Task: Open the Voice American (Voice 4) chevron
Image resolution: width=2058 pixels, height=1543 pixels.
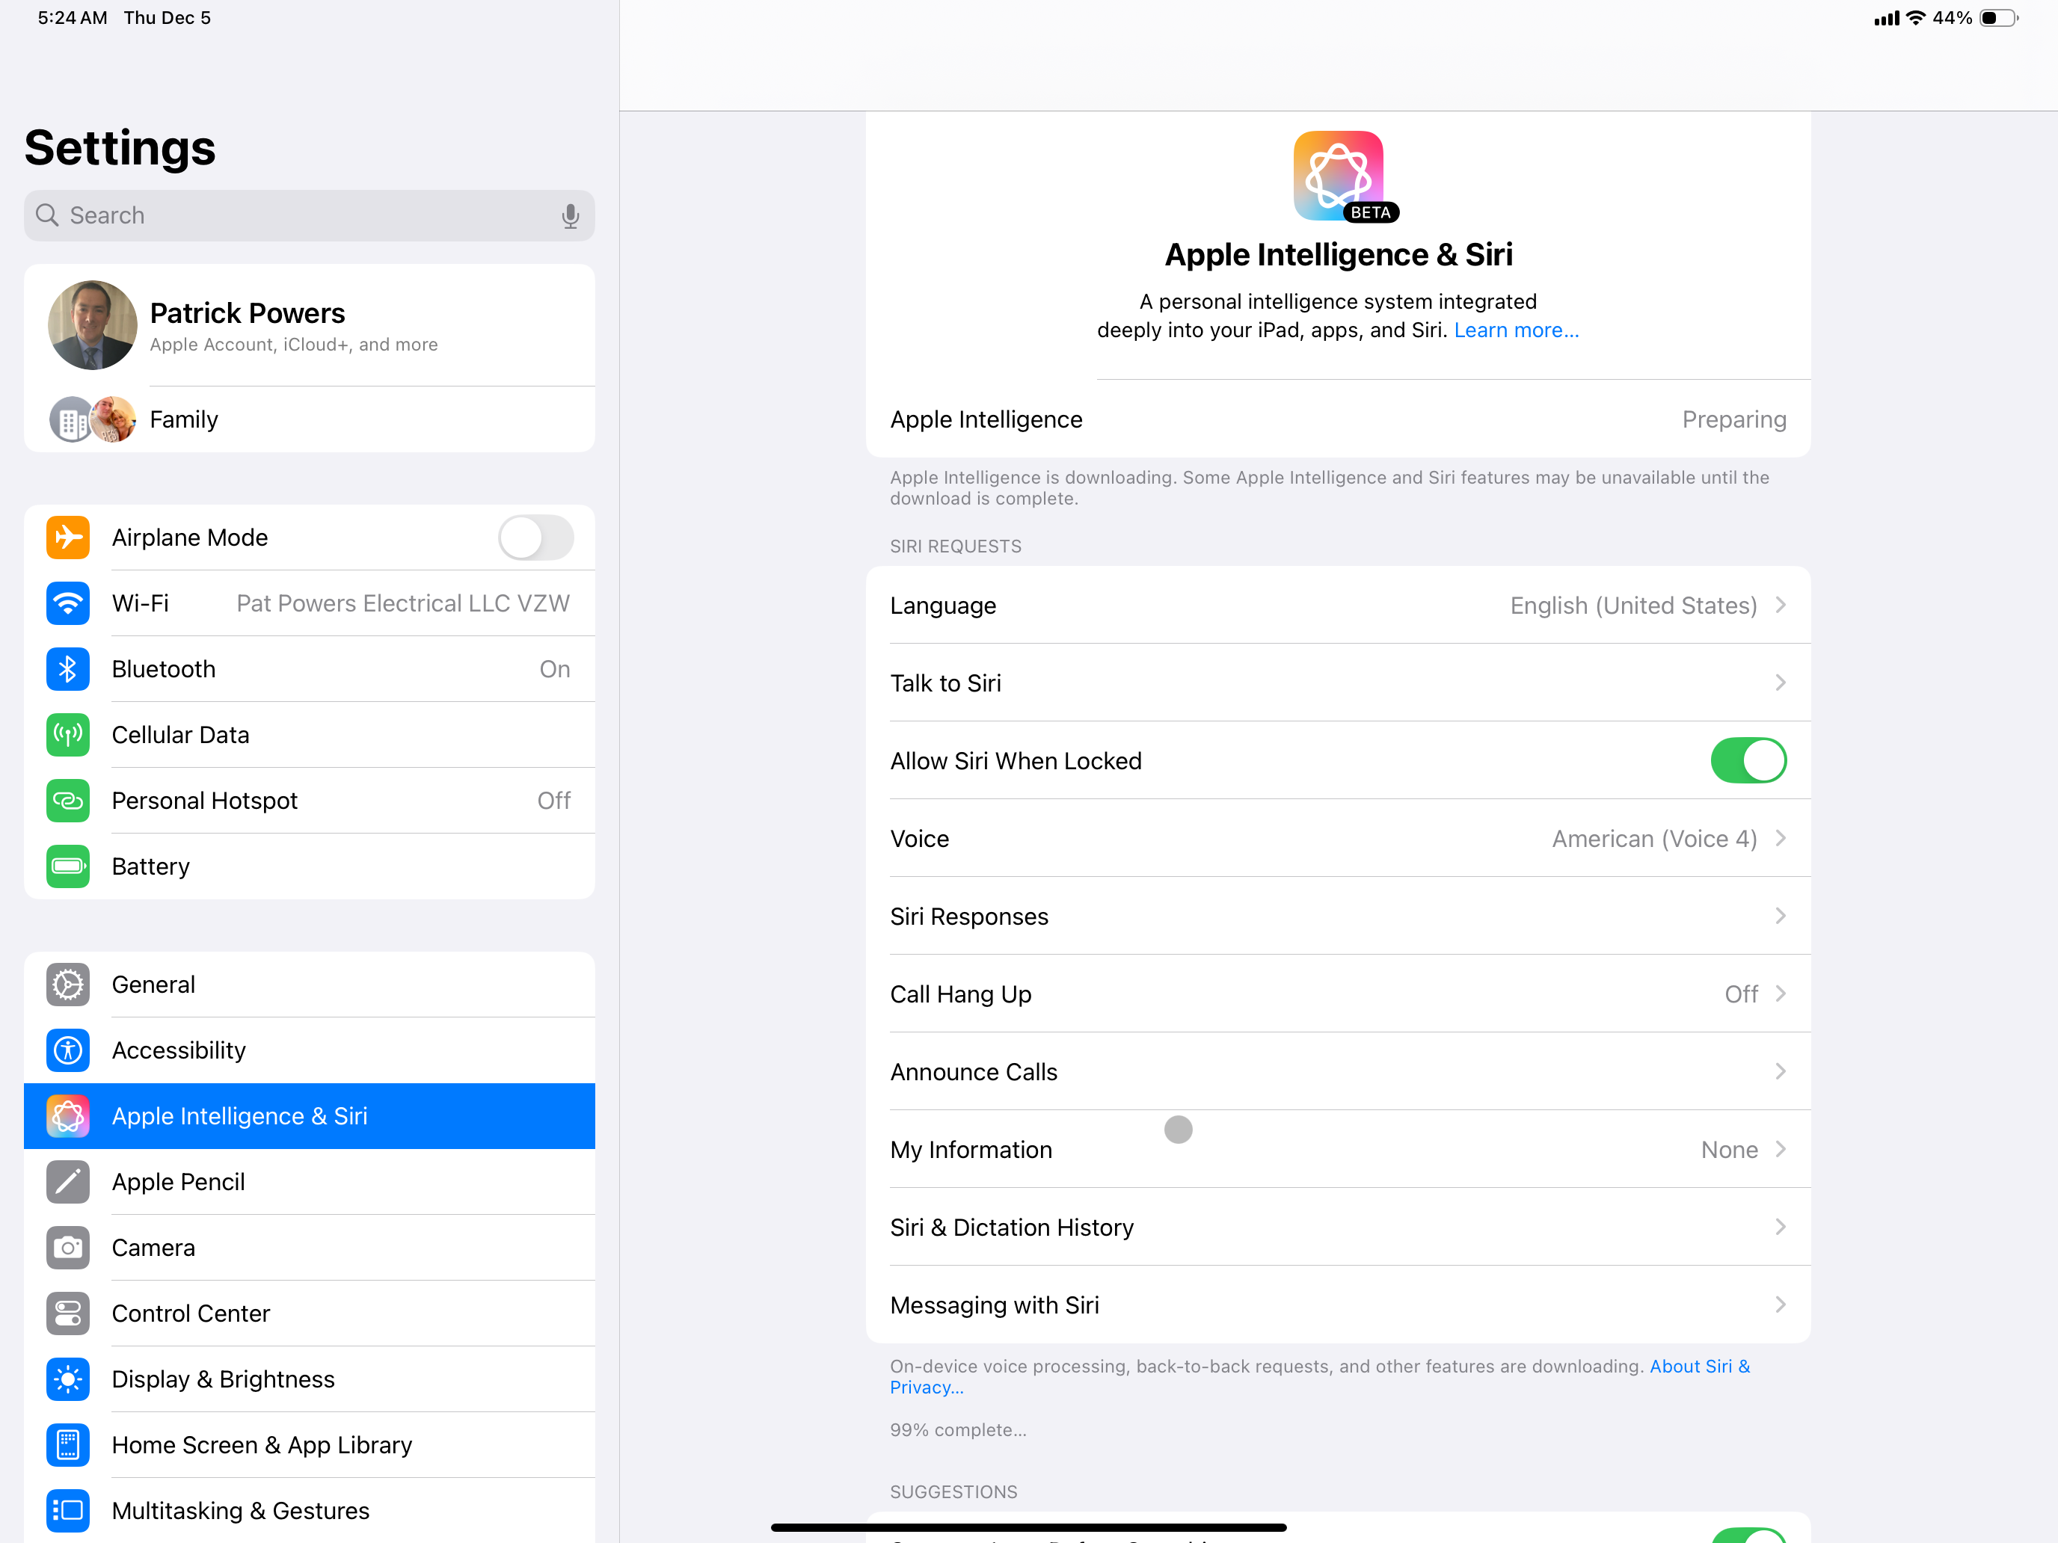Action: pos(1780,839)
